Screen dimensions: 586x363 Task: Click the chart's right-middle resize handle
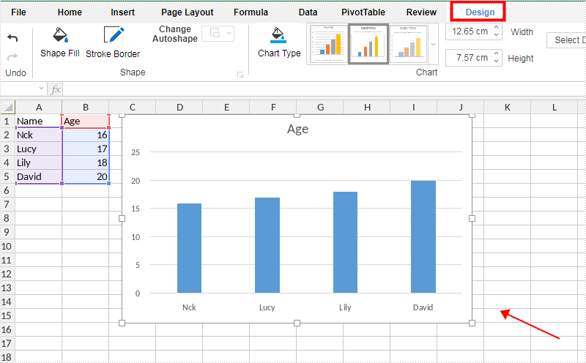472,219
